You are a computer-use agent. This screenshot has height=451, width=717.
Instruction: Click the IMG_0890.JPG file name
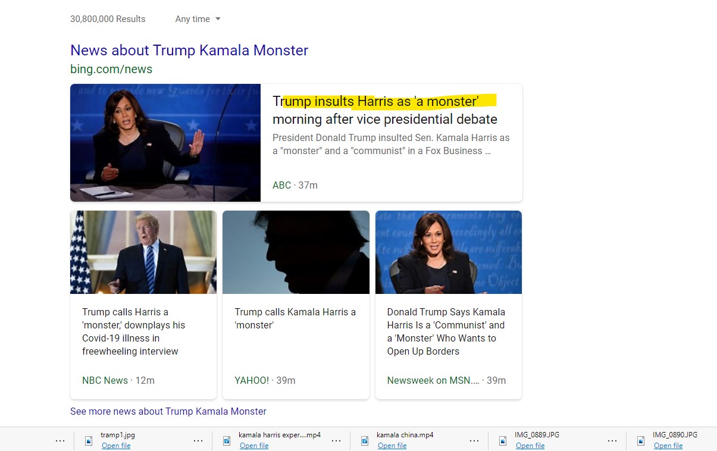click(675, 435)
